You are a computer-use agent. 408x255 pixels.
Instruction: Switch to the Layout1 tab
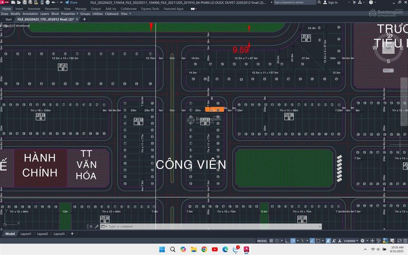[x=26, y=233]
